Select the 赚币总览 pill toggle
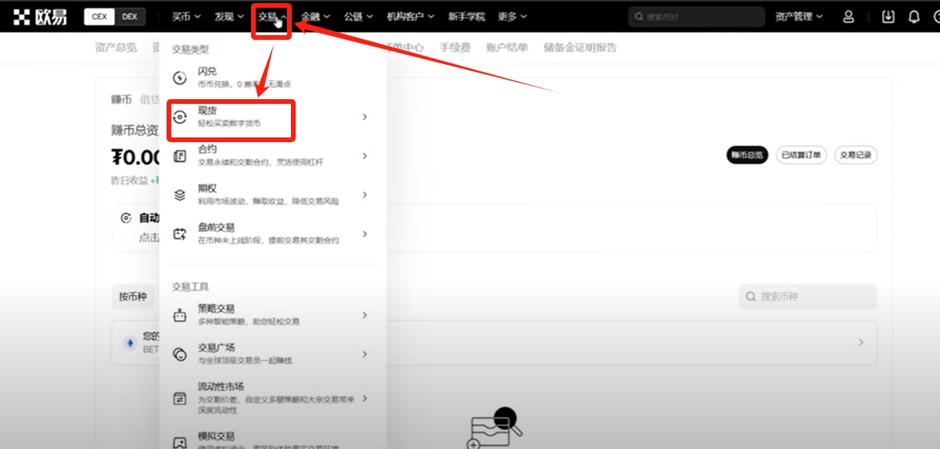The height and width of the screenshot is (449, 940). 747,155
